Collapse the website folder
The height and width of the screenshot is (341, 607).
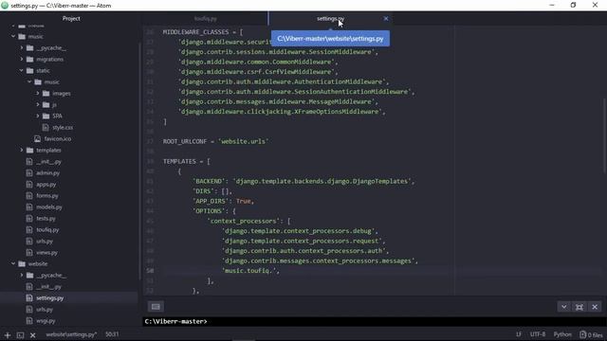coord(13,263)
